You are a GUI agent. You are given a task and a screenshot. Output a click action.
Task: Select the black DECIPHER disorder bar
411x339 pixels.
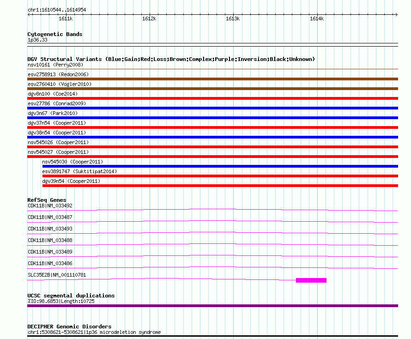pyautogui.click(x=212, y=336)
